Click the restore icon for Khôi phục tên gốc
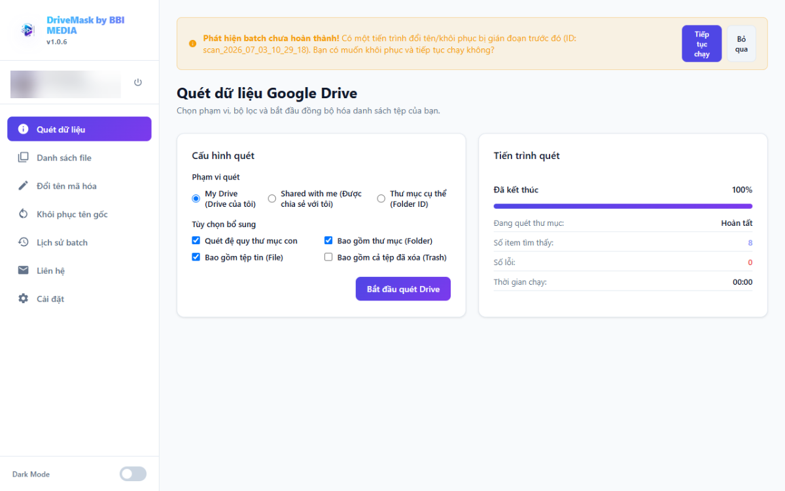The width and height of the screenshot is (785, 491). tap(24, 214)
